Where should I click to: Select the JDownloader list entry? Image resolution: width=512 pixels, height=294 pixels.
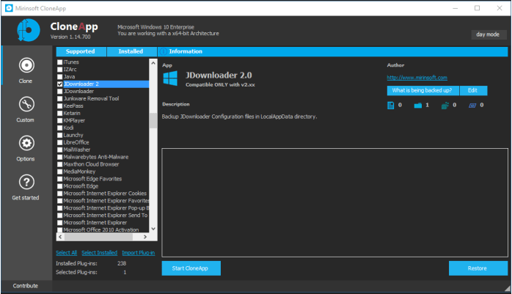pyautogui.click(x=78, y=92)
